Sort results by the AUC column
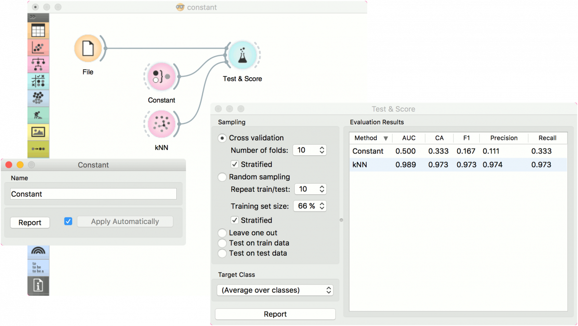 pyautogui.click(x=408, y=138)
